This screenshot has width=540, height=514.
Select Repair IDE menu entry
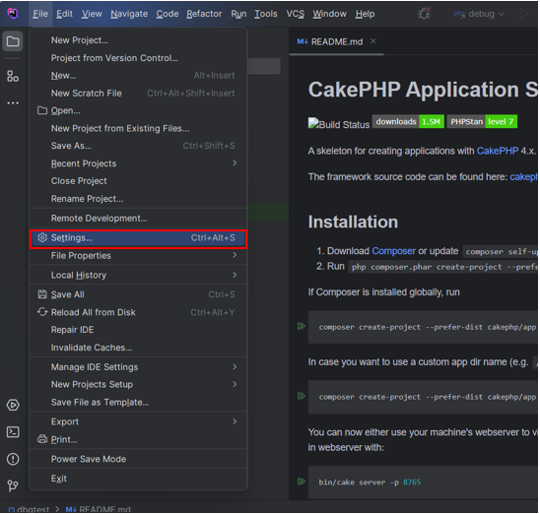[138, 330]
